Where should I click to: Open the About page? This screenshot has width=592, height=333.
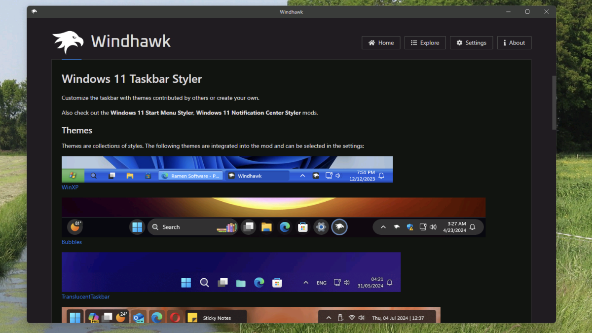pos(514,43)
